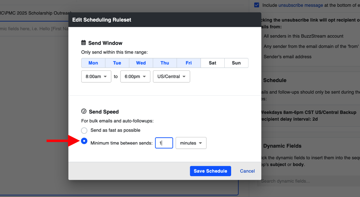Click the Send Speed gauge icon
Viewport: 360px width, 197px height.
click(84, 111)
